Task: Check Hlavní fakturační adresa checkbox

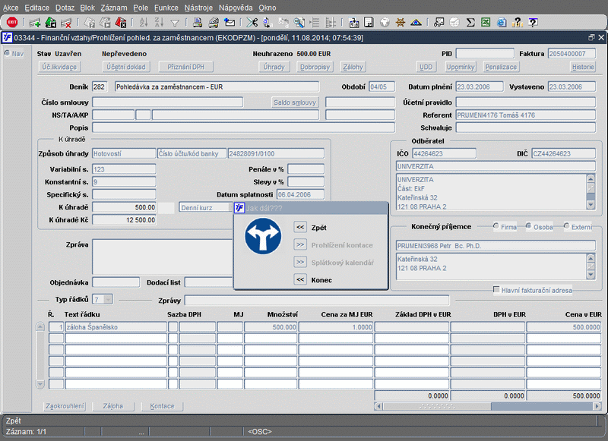Action: [496, 290]
